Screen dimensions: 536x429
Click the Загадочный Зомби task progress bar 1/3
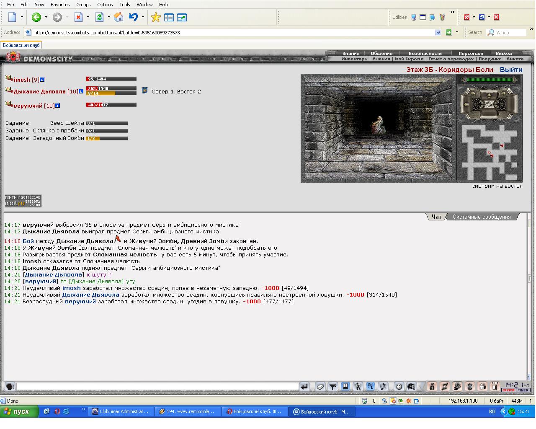107,138
